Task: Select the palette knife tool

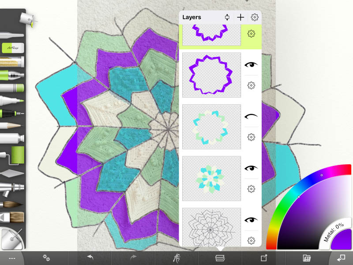Action: click(12, 173)
